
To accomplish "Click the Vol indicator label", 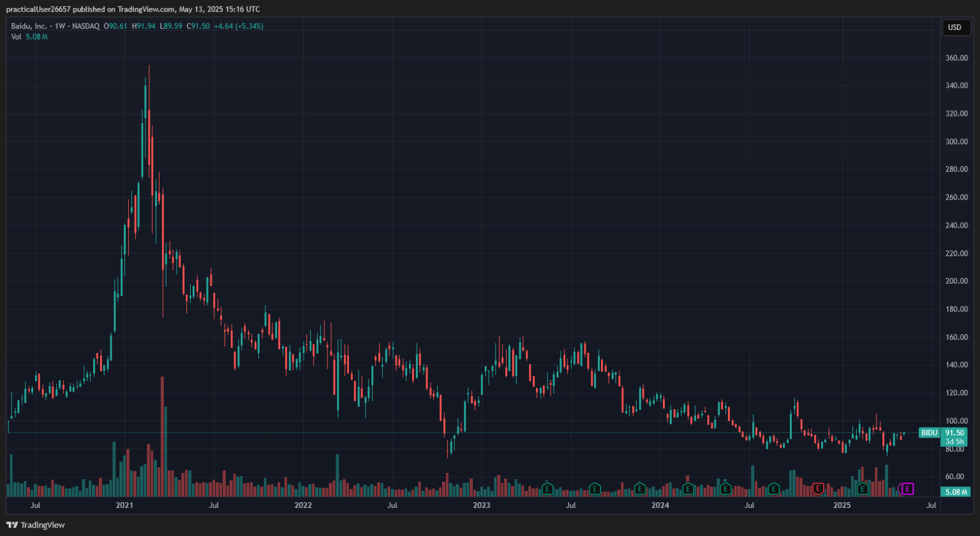I will [16, 37].
